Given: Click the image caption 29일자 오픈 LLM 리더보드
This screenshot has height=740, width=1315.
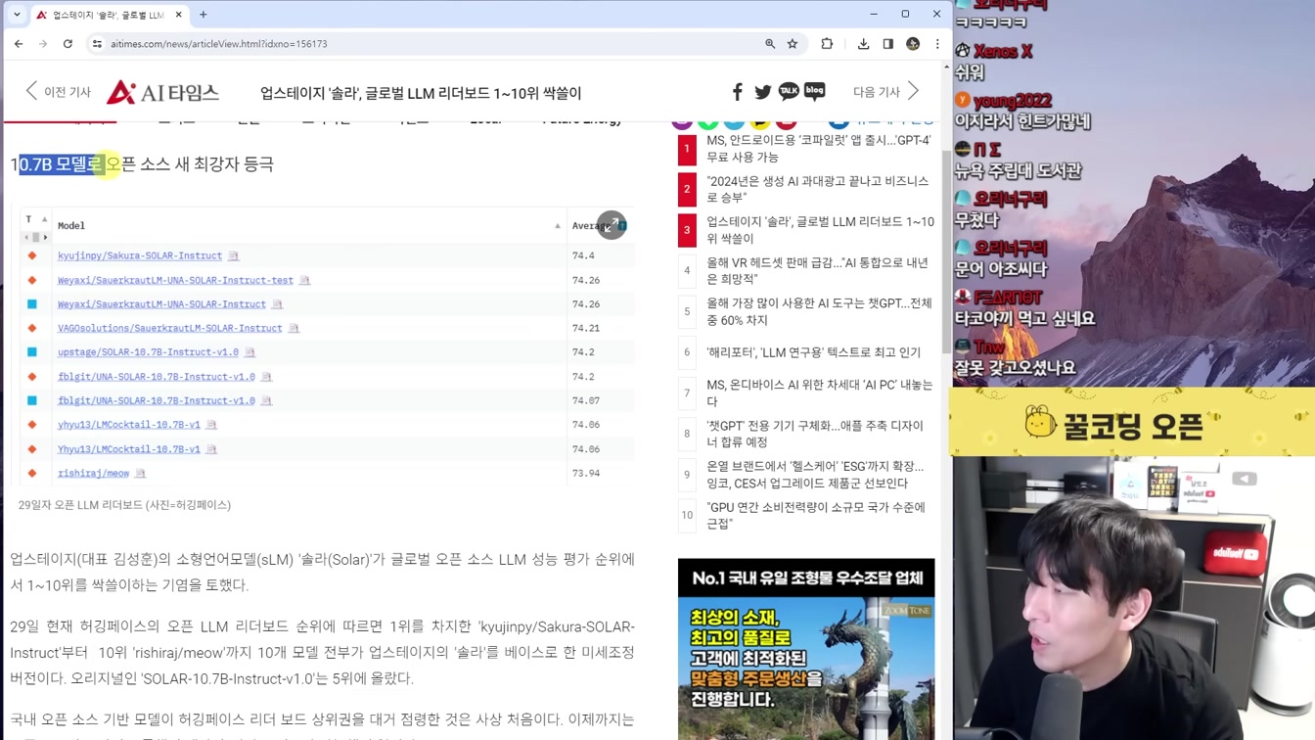Looking at the screenshot, I should pyautogui.click(x=124, y=505).
